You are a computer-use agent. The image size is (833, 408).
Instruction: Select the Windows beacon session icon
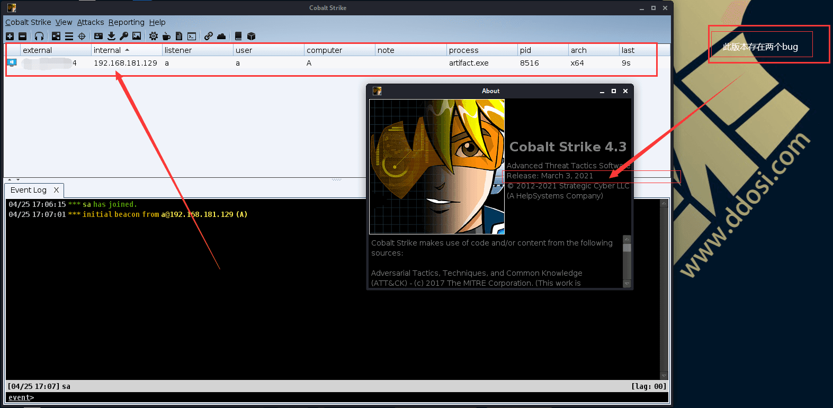12,62
